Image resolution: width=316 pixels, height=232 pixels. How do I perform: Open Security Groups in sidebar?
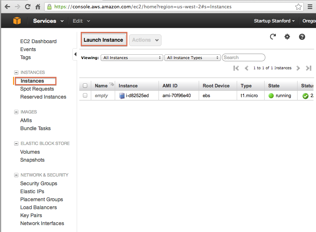pyautogui.click(x=39, y=183)
